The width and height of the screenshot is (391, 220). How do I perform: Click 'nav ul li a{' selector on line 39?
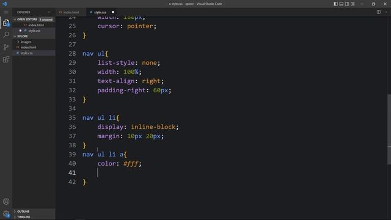(104, 155)
